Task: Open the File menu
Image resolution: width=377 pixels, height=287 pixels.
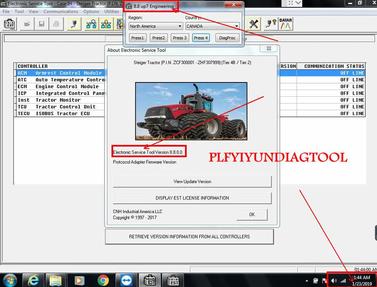Action: point(6,11)
